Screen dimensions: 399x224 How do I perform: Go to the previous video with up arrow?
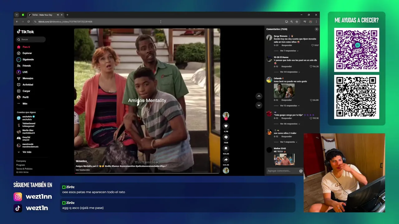[x=259, y=96]
